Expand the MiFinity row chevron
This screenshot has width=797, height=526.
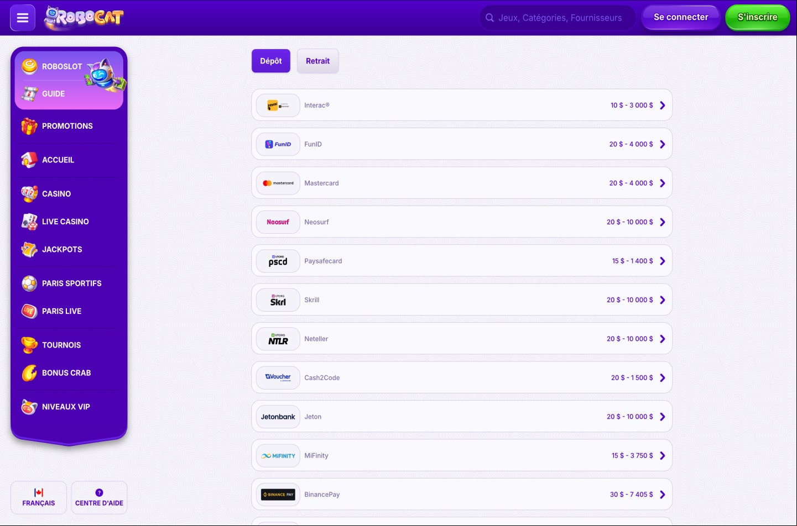coord(662,456)
